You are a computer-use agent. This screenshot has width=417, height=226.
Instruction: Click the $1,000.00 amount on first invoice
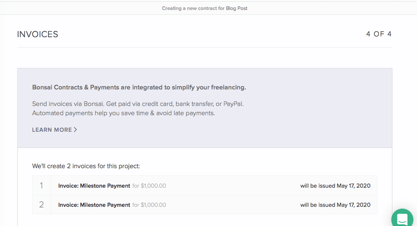153,186
